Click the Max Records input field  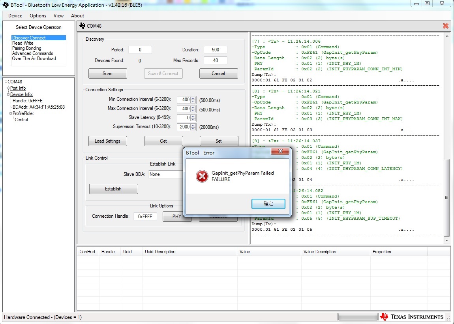(x=216, y=60)
